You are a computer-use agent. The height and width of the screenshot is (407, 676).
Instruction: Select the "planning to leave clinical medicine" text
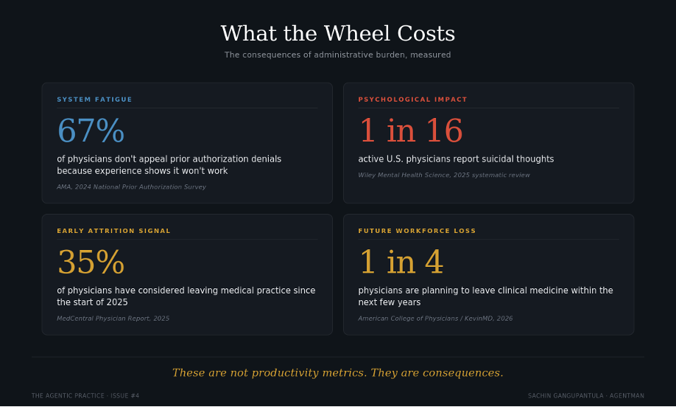coord(485,296)
